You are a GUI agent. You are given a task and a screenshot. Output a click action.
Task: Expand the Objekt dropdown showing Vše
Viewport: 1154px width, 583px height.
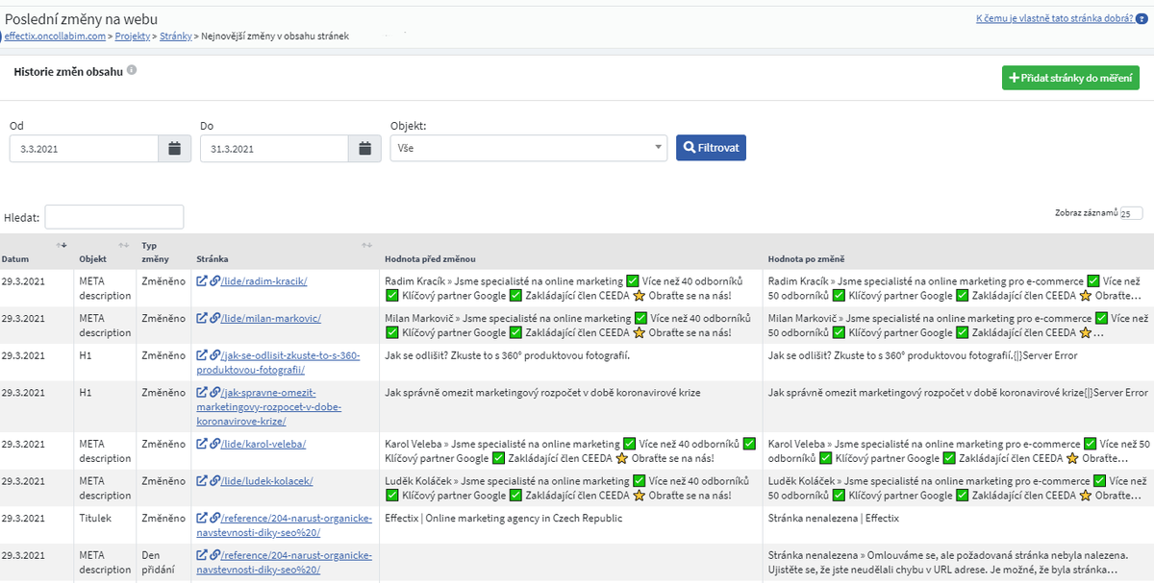click(x=528, y=148)
